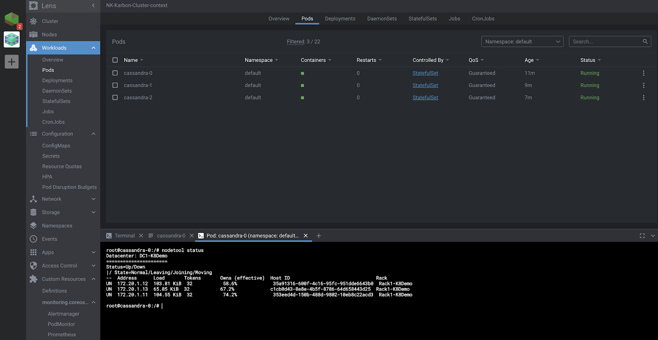Close the Terminal tab
The image size is (658, 340).
coord(141,236)
